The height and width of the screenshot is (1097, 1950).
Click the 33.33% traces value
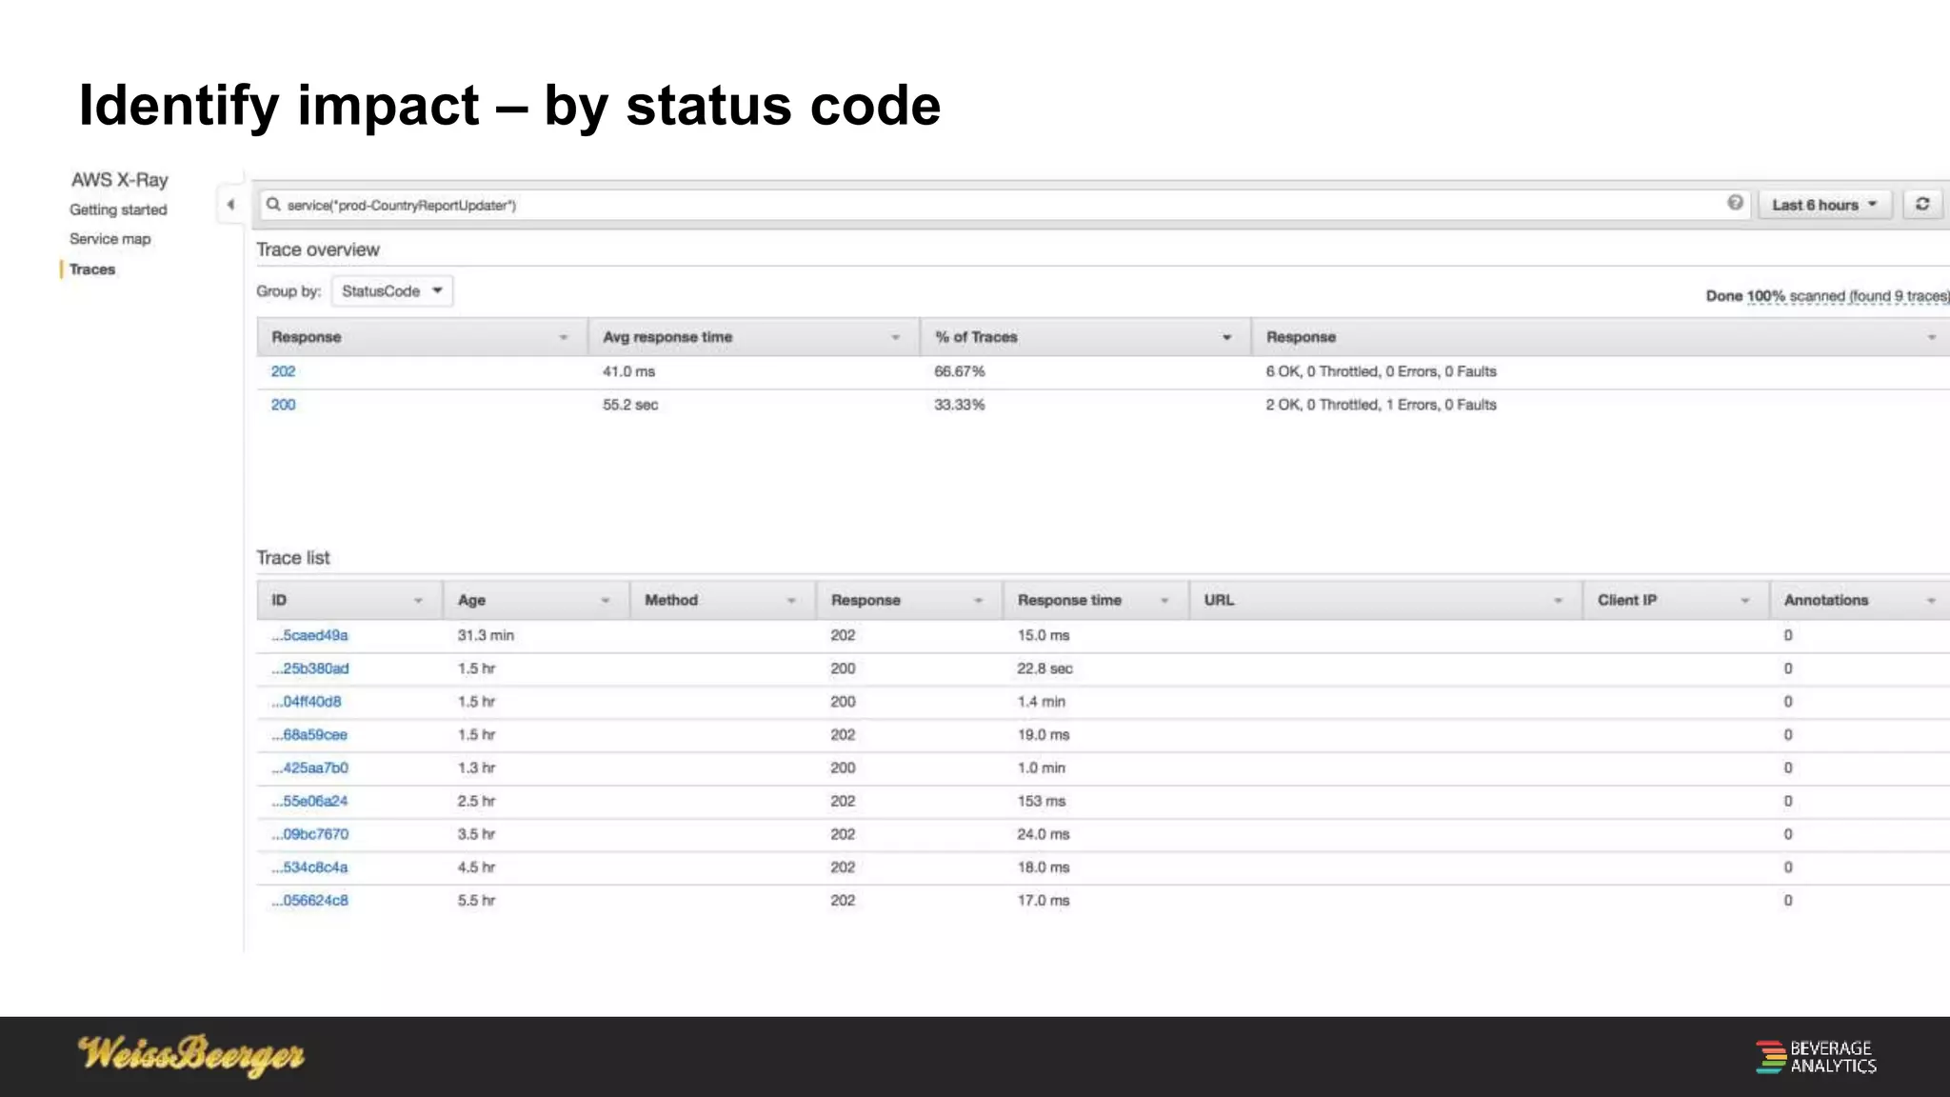point(959,405)
